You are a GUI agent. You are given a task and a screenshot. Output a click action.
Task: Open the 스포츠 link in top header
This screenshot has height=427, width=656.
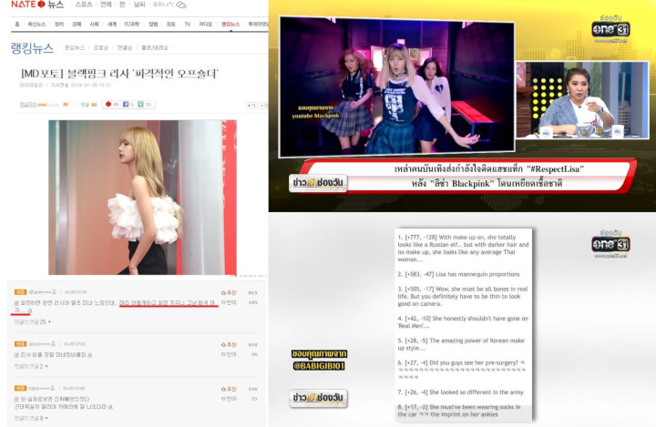click(x=83, y=5)
